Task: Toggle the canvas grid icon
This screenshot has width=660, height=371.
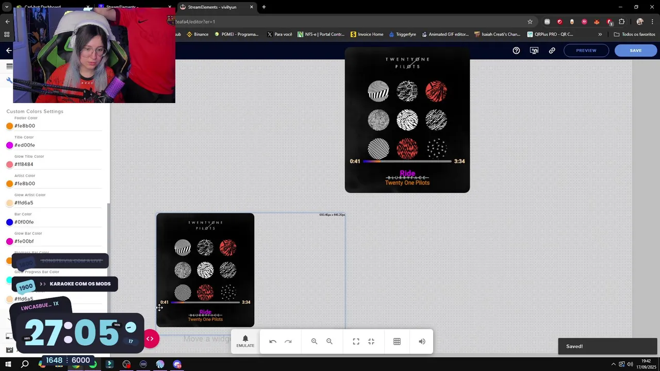Action: point(397,341)
